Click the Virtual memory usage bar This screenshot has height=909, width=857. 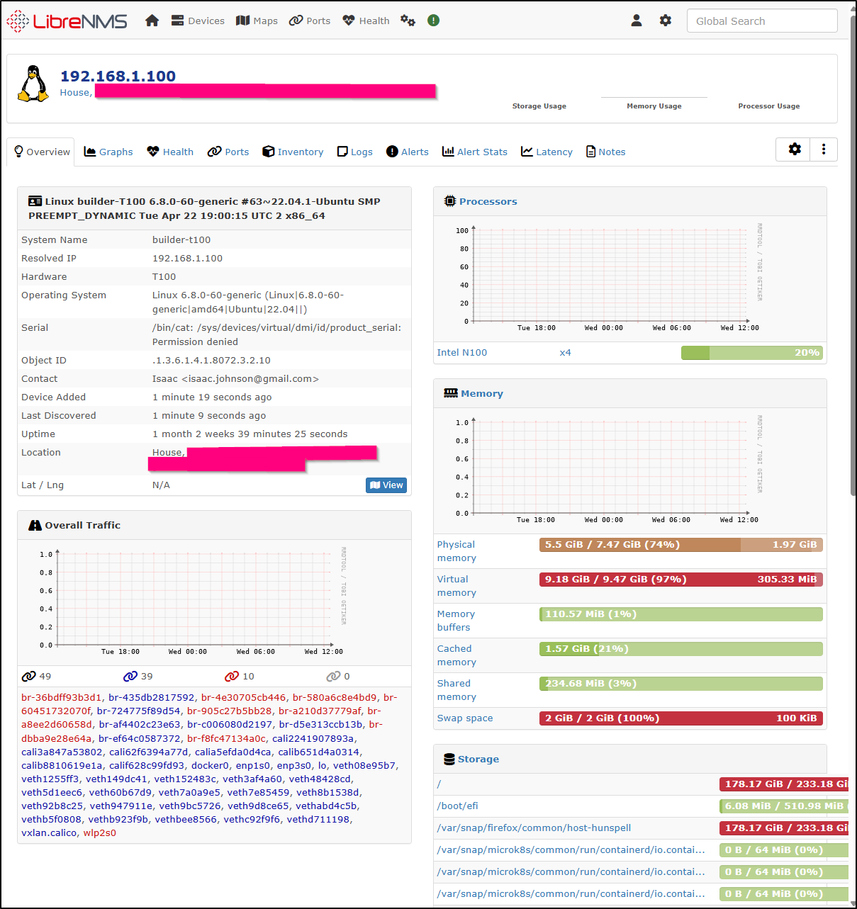point(681,580)
